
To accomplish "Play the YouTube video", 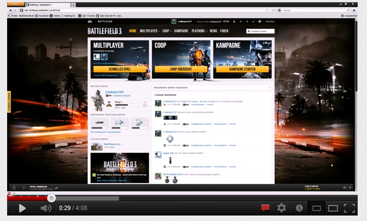I will click(x=22, y=208).
